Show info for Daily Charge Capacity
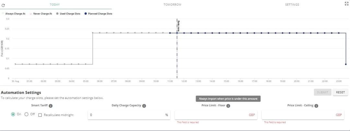350x131 pixels. pyautogui.click(x=144, y=106)
